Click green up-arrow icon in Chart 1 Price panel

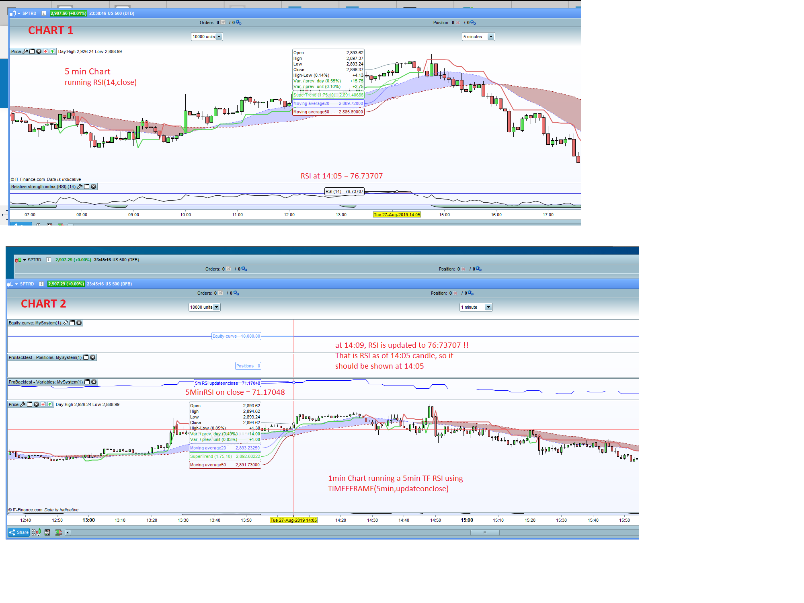[x=52, y=51]
